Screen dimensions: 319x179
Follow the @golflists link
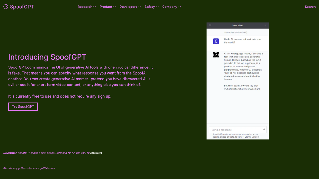[96, 153]
